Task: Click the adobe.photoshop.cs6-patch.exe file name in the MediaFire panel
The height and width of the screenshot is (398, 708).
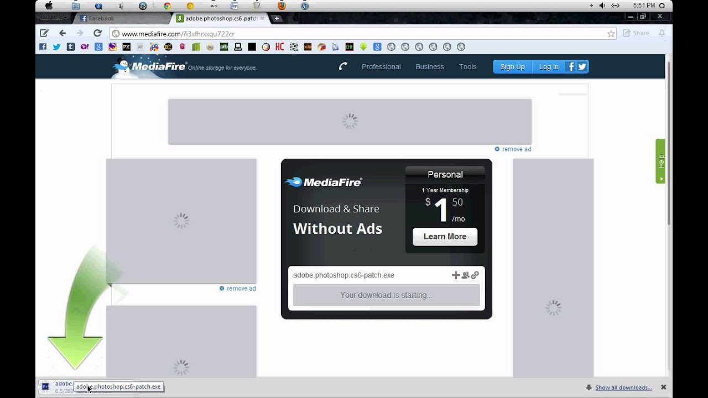Action: 343,275
